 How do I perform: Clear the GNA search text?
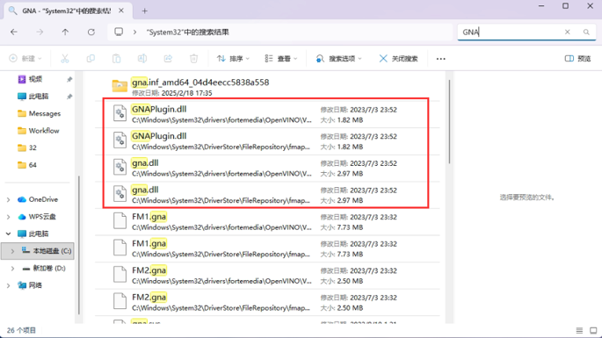pos(567,32)
